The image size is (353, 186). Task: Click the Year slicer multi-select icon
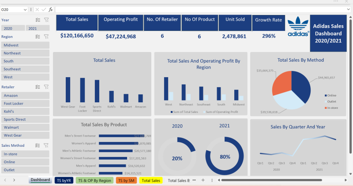[x=38, y=20]
